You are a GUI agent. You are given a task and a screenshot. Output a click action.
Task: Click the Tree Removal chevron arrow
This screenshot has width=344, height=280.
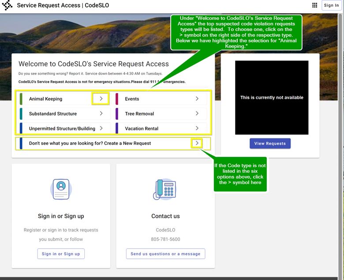(197, 114)
